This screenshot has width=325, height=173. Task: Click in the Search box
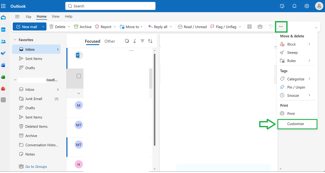point(110,6)
